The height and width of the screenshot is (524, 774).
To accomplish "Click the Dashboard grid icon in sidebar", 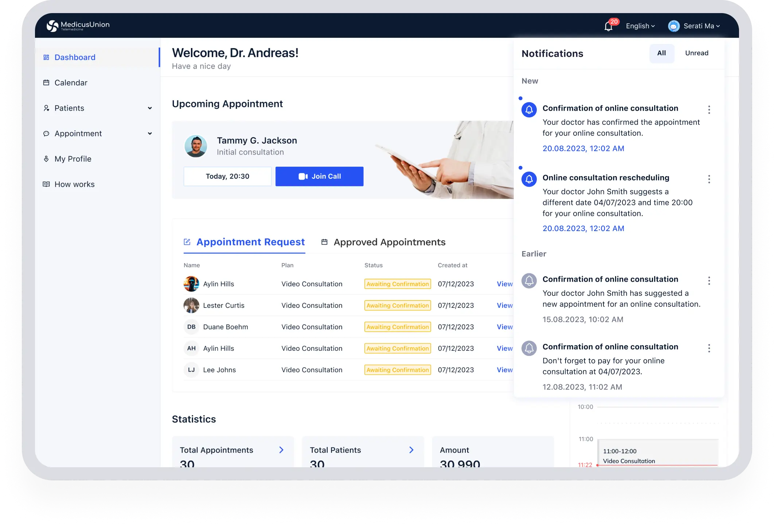I will click(46, 57).
